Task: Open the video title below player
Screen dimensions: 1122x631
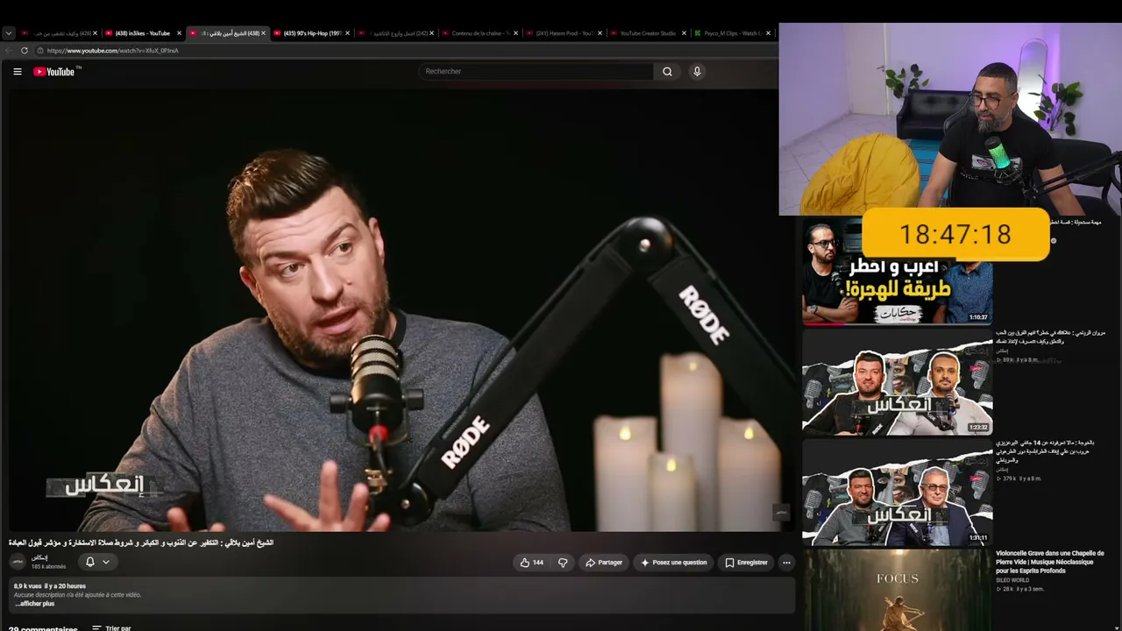Action: coord(141,543)
